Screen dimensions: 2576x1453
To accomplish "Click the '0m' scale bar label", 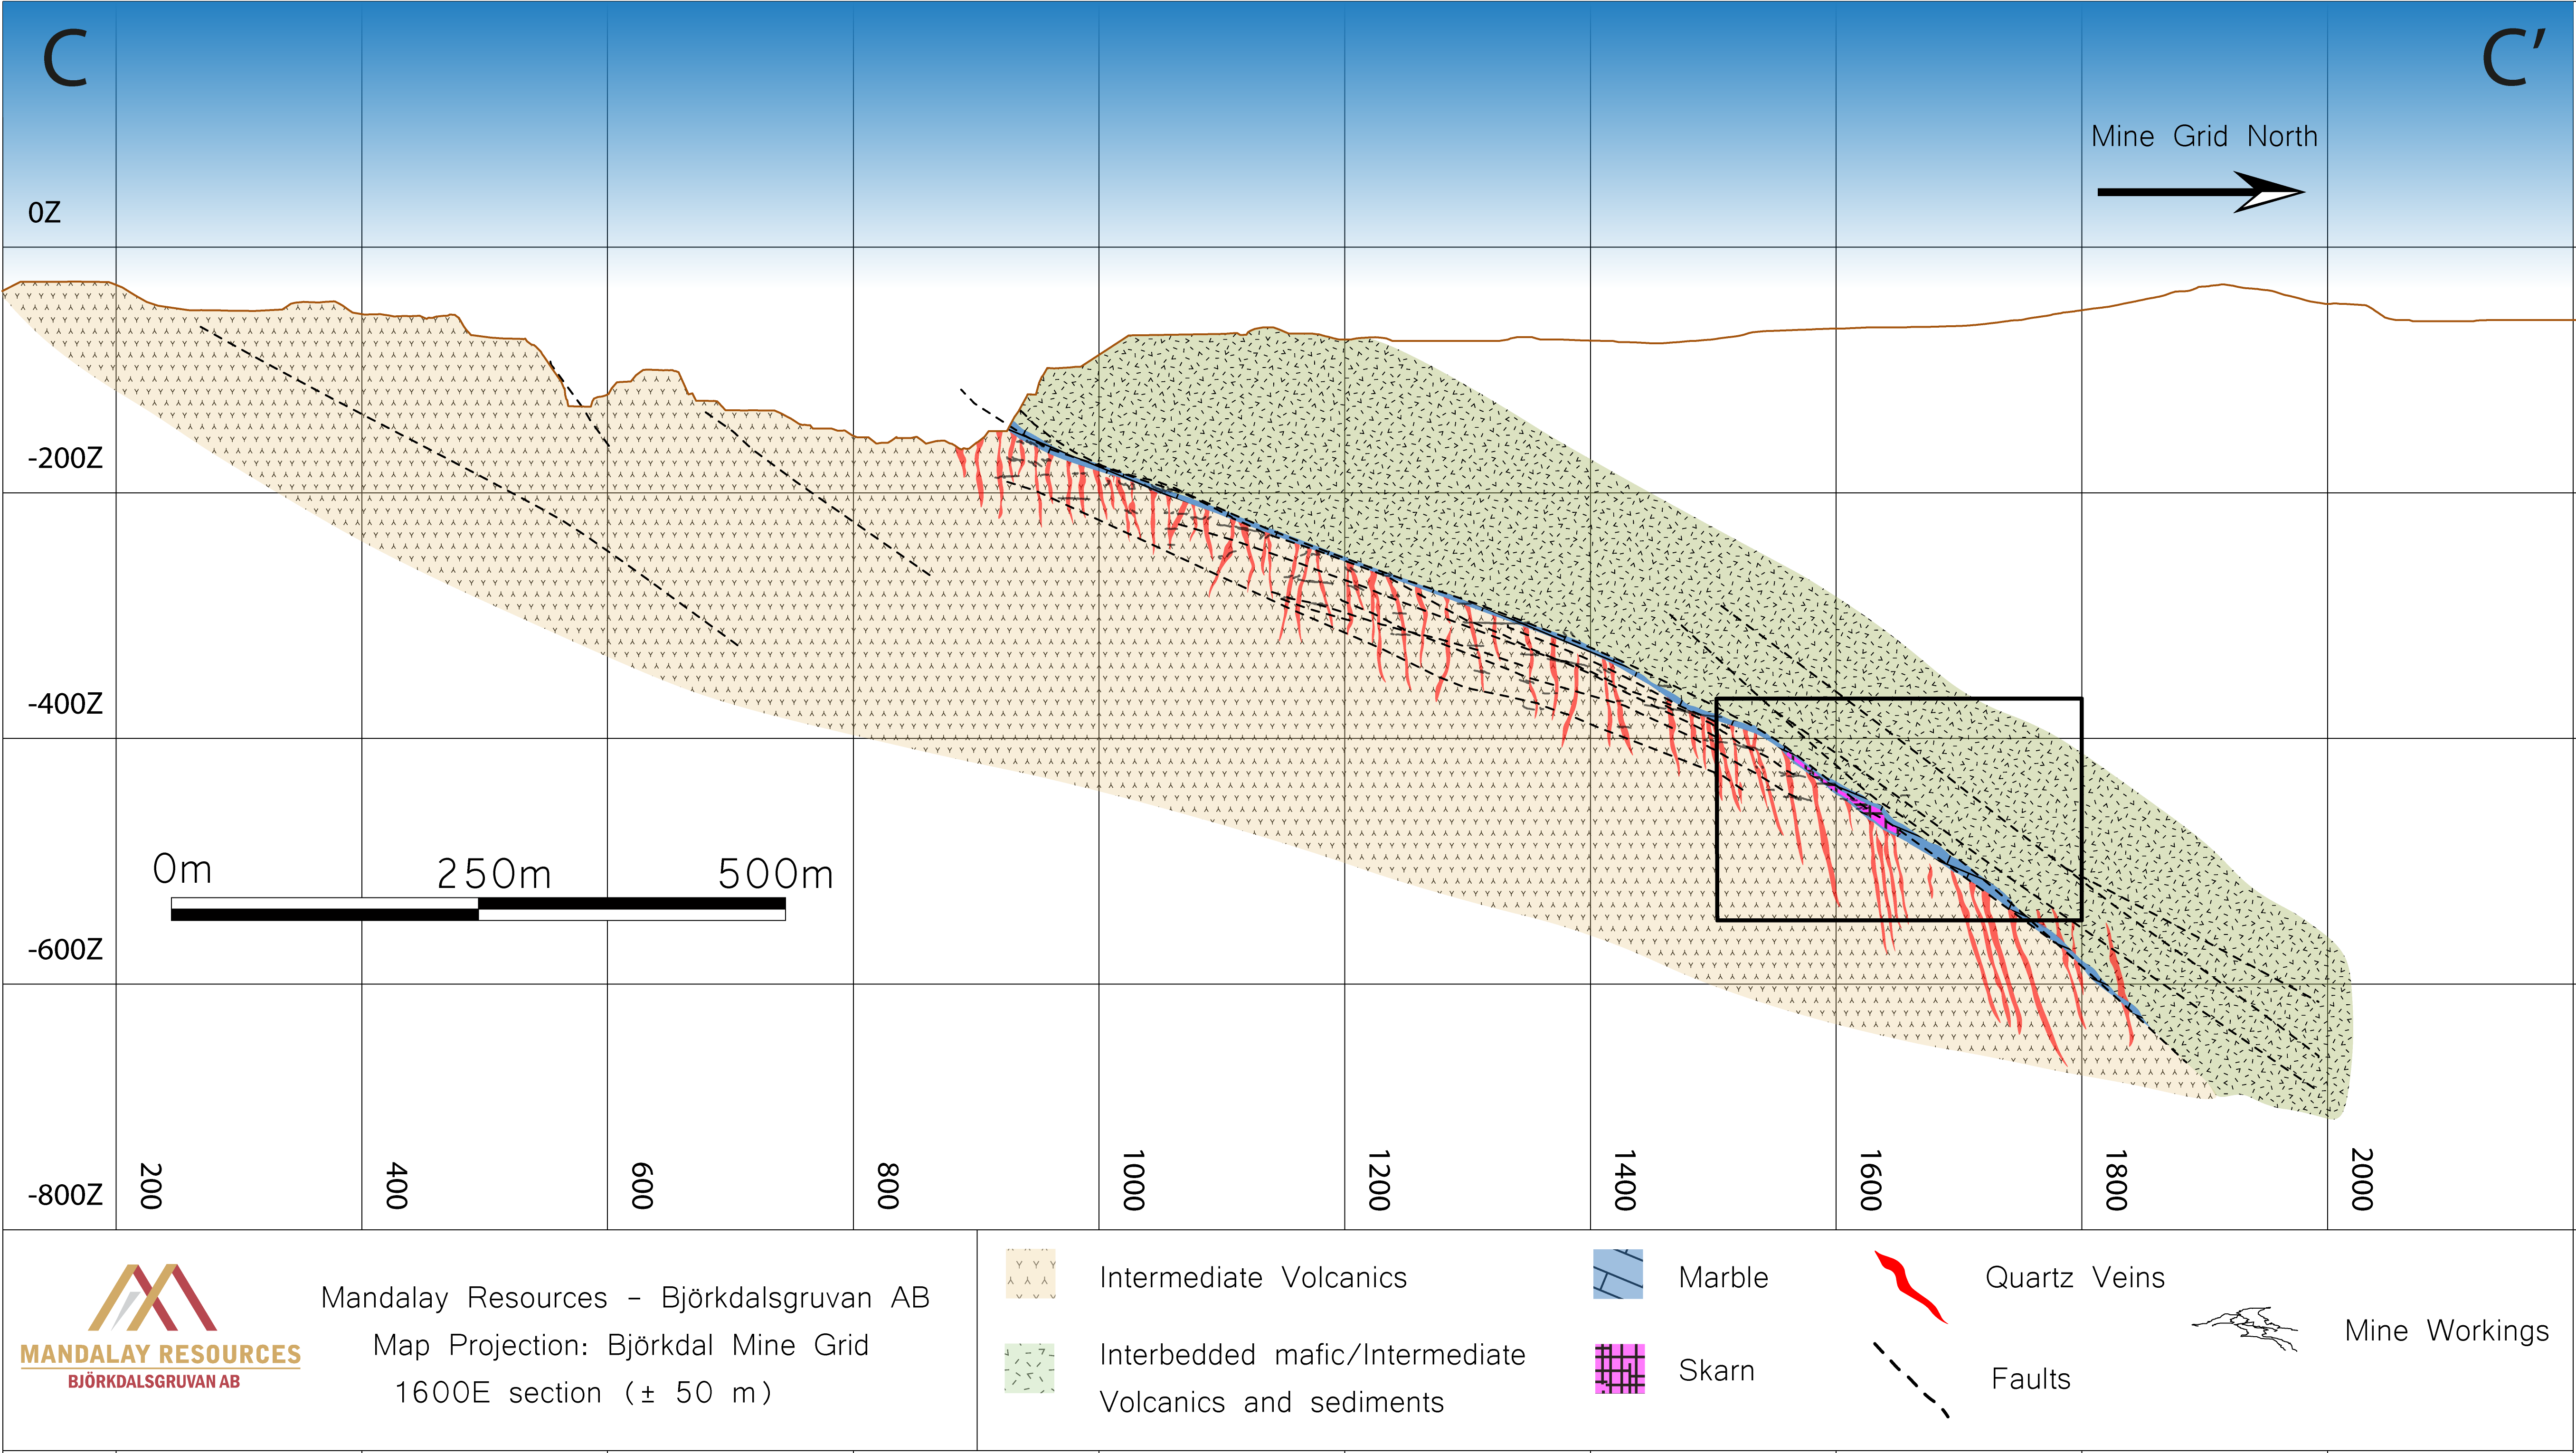I will pos(182,869).
